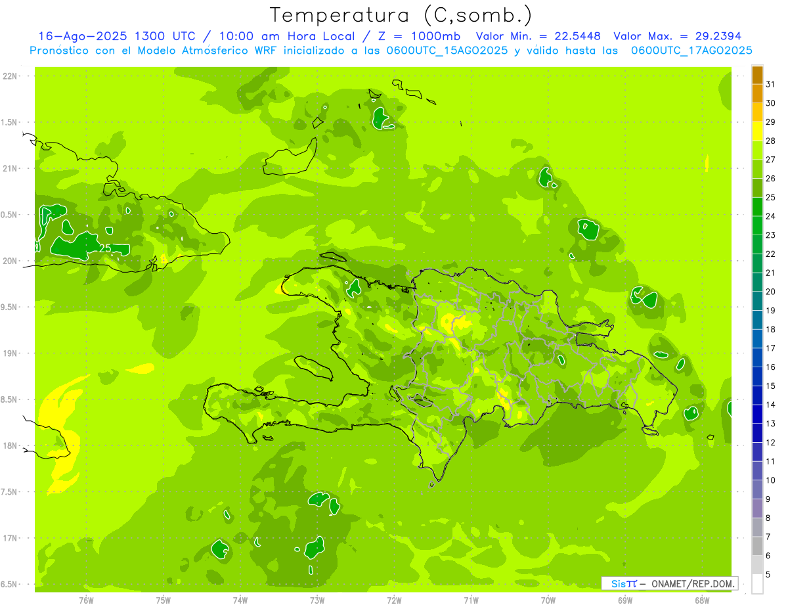Click the gray legend swatch between 6 and 7
Image resolution: width=788 pixels, height=609 pixels.
[x=757, y=546]
